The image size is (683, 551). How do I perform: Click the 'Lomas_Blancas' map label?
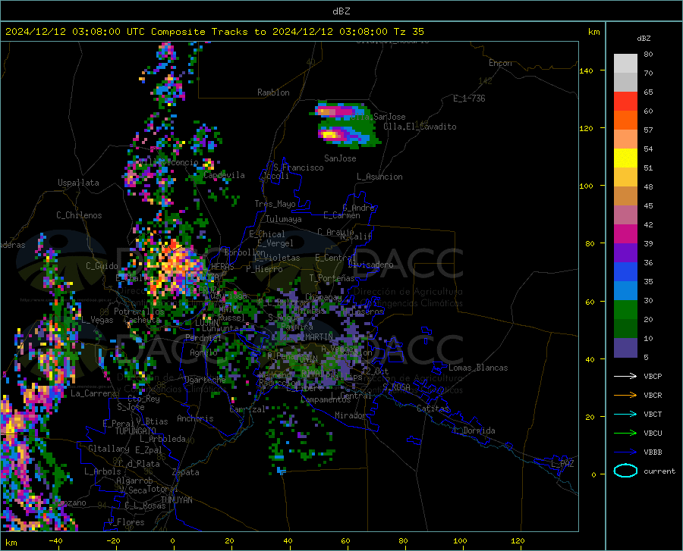pyautogui.click(x=478, y=368)
